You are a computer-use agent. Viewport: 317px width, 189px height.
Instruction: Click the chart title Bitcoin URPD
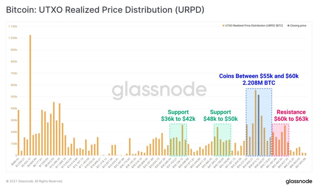point(105,10)
